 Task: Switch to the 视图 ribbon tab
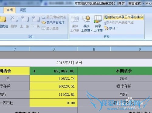pyautogui.click(x=23, y=10)
